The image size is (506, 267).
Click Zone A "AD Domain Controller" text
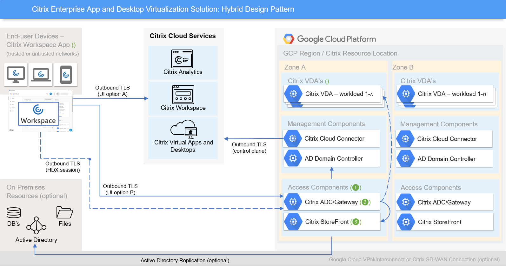(334, 158)
